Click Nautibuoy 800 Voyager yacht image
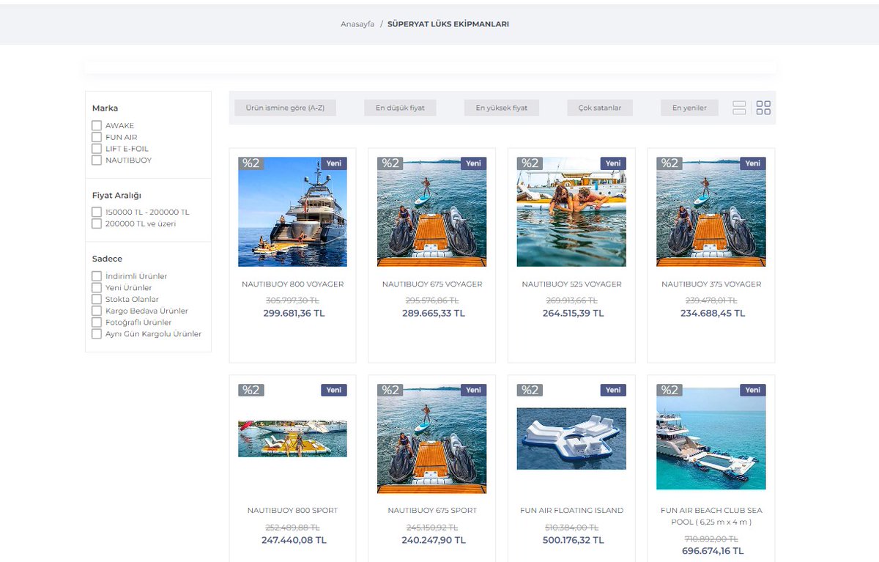Screen dimensions: 879x562 292,212
